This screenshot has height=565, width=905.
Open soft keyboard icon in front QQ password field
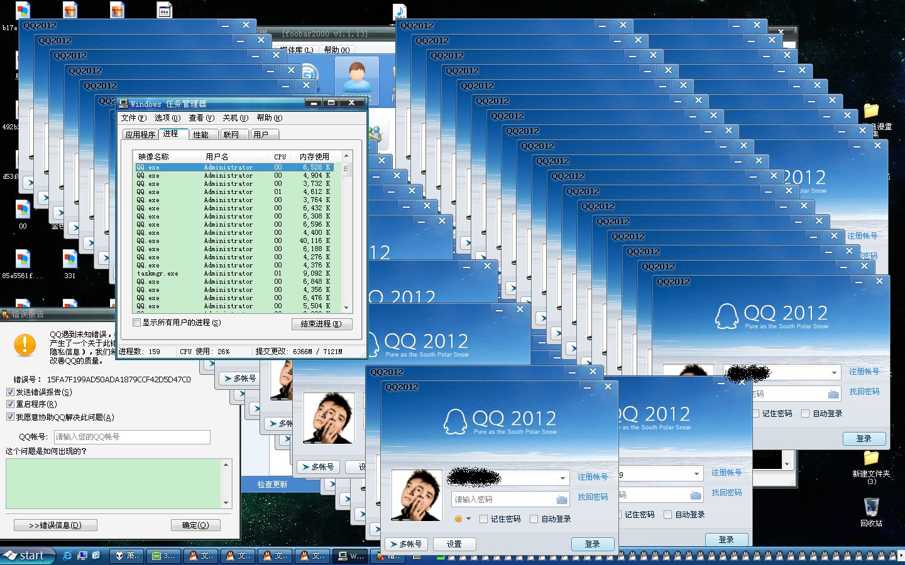tap(562, 500)
